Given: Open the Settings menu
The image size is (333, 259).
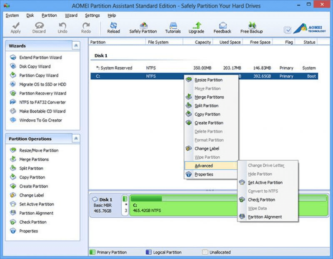Looking at the screenshot, I should [92, 15].
